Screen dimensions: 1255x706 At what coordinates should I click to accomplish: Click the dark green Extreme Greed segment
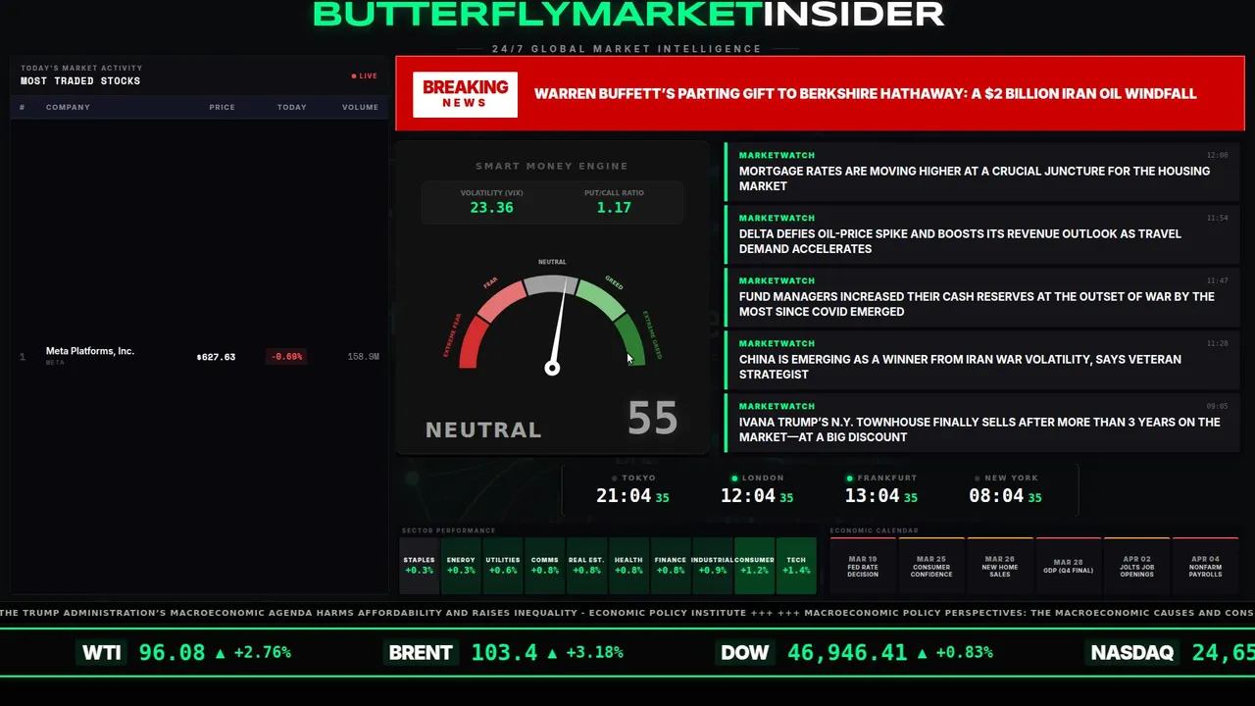[x=632, y=342]
